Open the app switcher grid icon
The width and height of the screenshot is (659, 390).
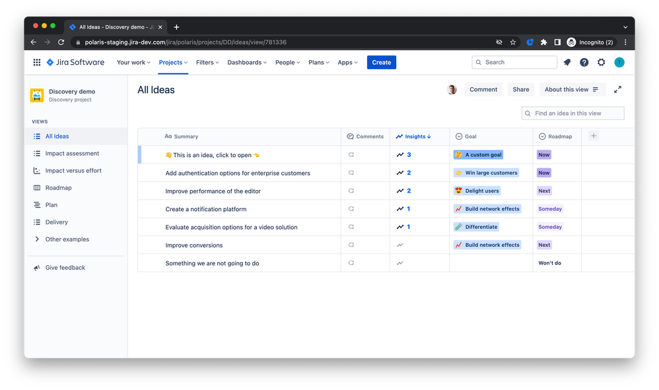click(37, 62)
